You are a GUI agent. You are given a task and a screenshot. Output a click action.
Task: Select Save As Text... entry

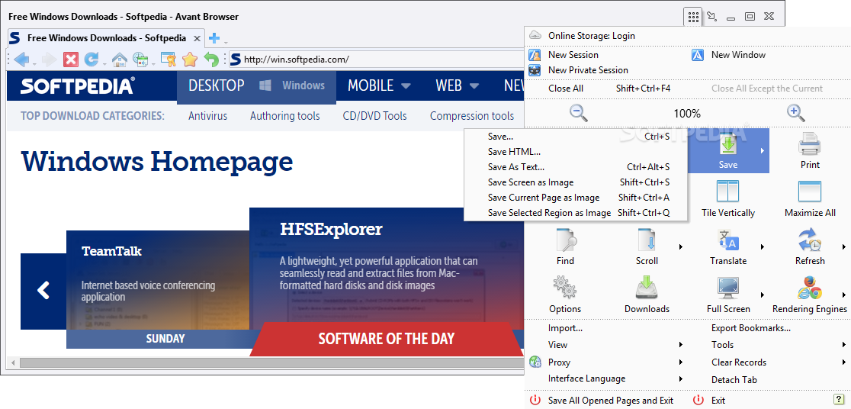click(576, 167)
